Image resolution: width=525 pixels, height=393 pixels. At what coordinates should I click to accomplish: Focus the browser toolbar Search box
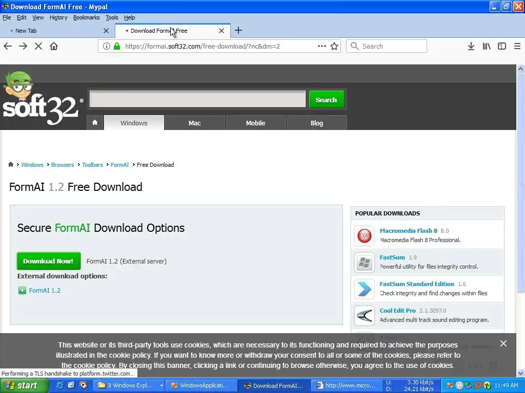[387, 46]
